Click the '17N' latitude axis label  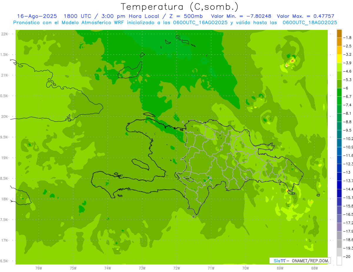click(4, 240)
